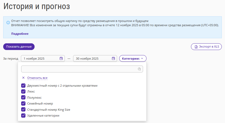
Task: Click the Показать данные button
Action: (19, 47)
